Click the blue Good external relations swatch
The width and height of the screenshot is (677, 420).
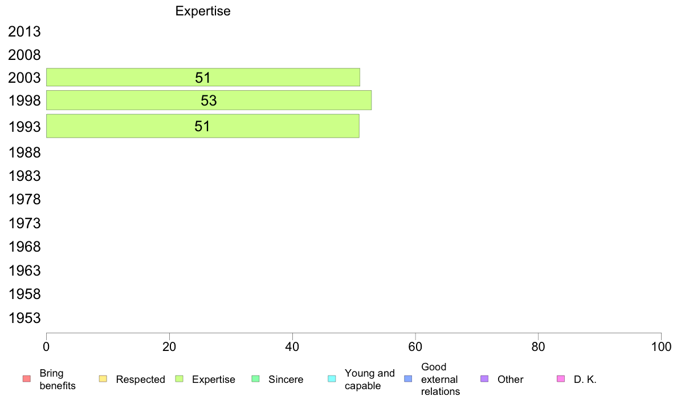[x=408, y=379]
